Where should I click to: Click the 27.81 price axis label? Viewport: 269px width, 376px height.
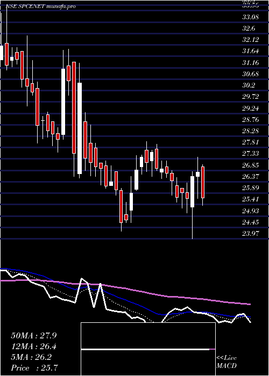point(251,142)
